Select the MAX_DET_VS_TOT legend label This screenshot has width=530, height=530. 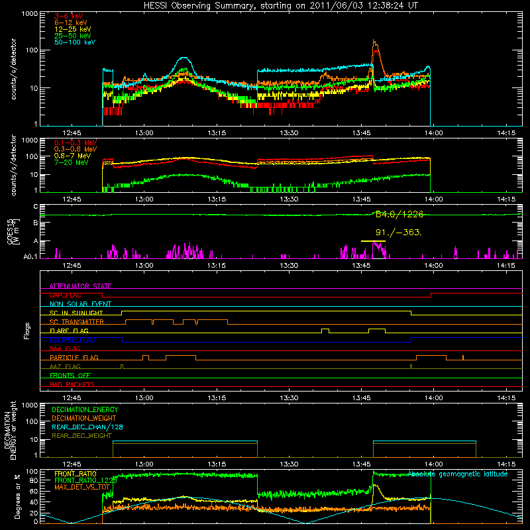pyautogui.click(x=82, y=487)
